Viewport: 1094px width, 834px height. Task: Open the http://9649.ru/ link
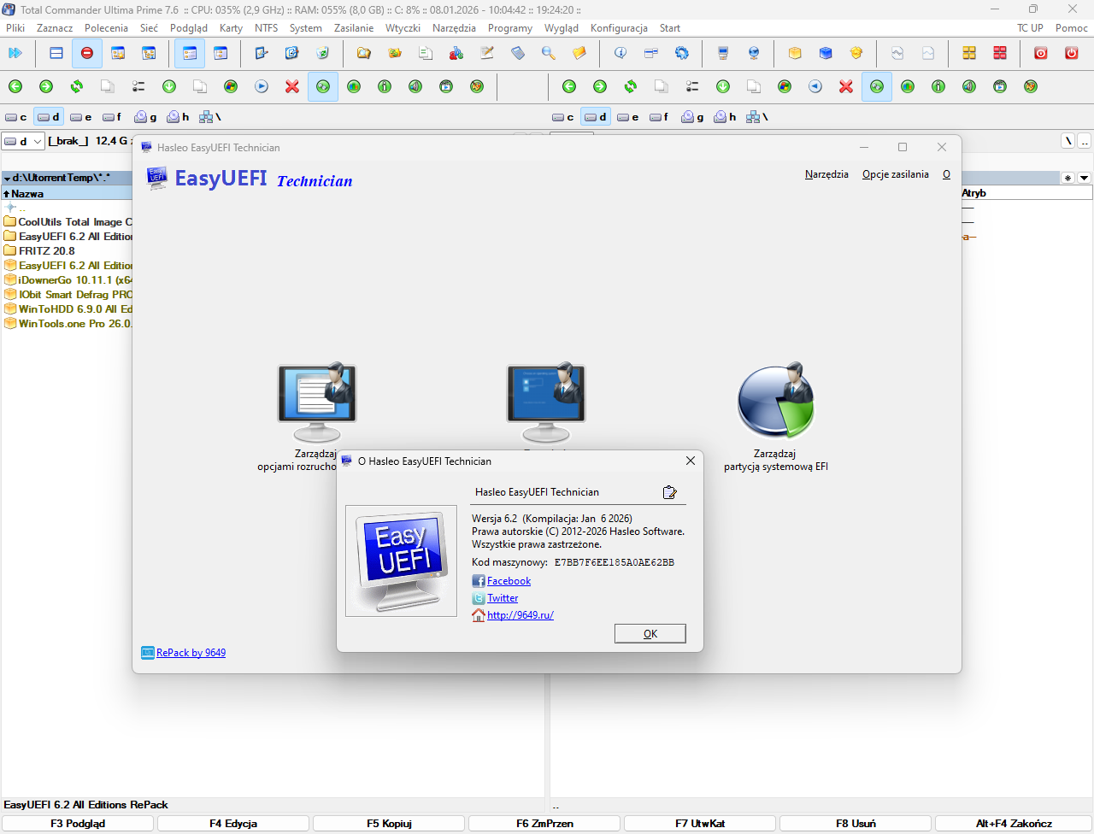click(x=521, y=615)
